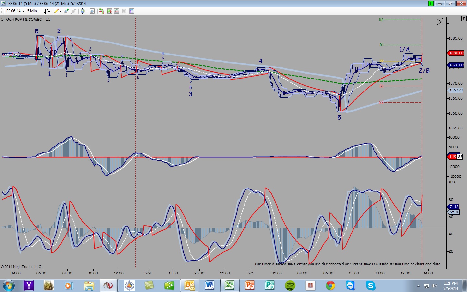Click the S1 support level label
This screenshot has width=467, height=292.
pyautogui.click(x=381, y=86)
